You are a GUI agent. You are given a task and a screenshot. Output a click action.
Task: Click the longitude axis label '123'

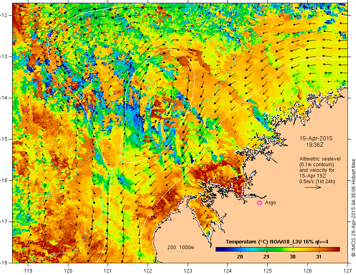(x=188, y=271)
